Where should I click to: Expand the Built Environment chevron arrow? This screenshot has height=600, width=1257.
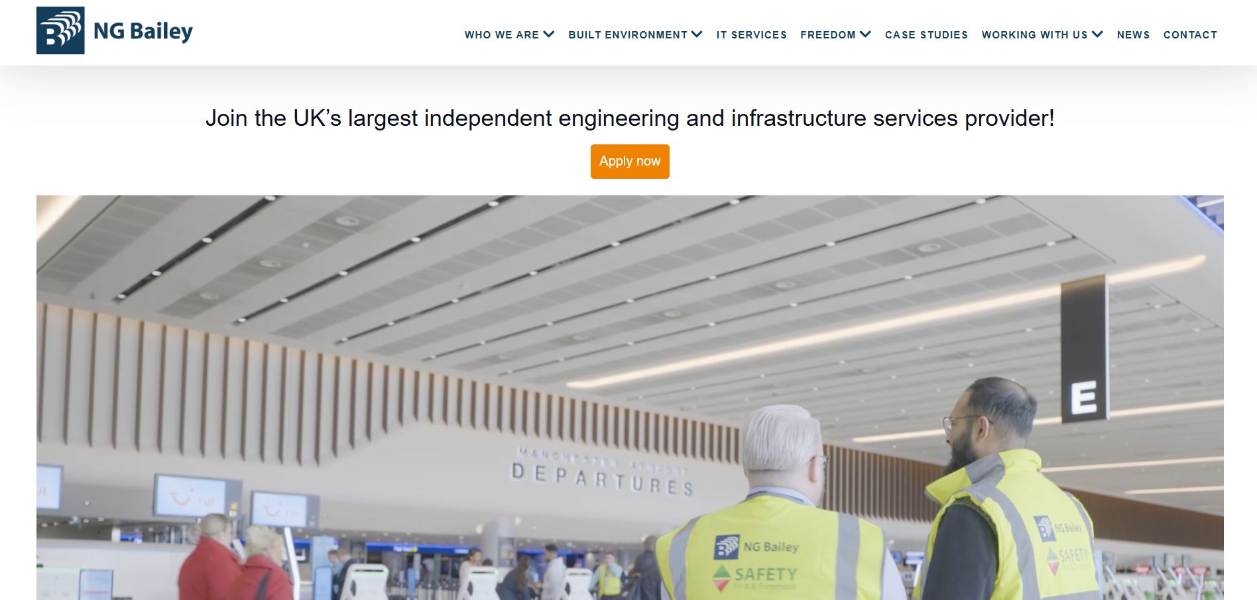tap(697, 34)
